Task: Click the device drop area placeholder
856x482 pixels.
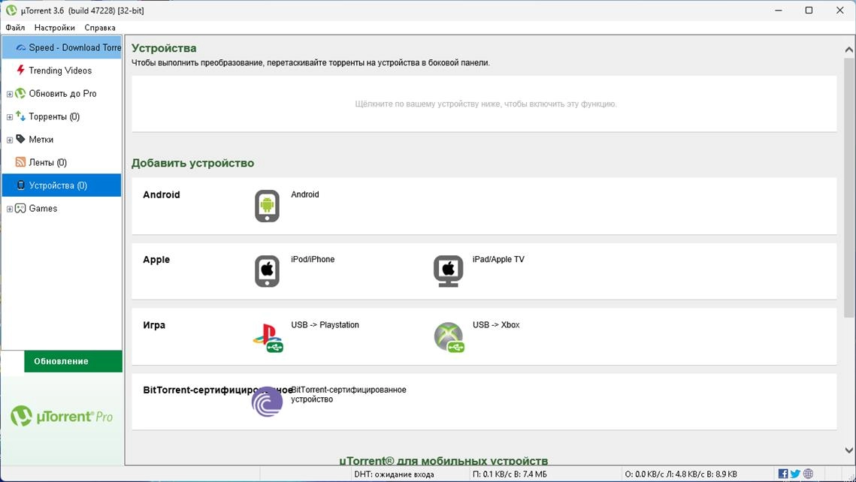Action: click(x=484, y=104)
